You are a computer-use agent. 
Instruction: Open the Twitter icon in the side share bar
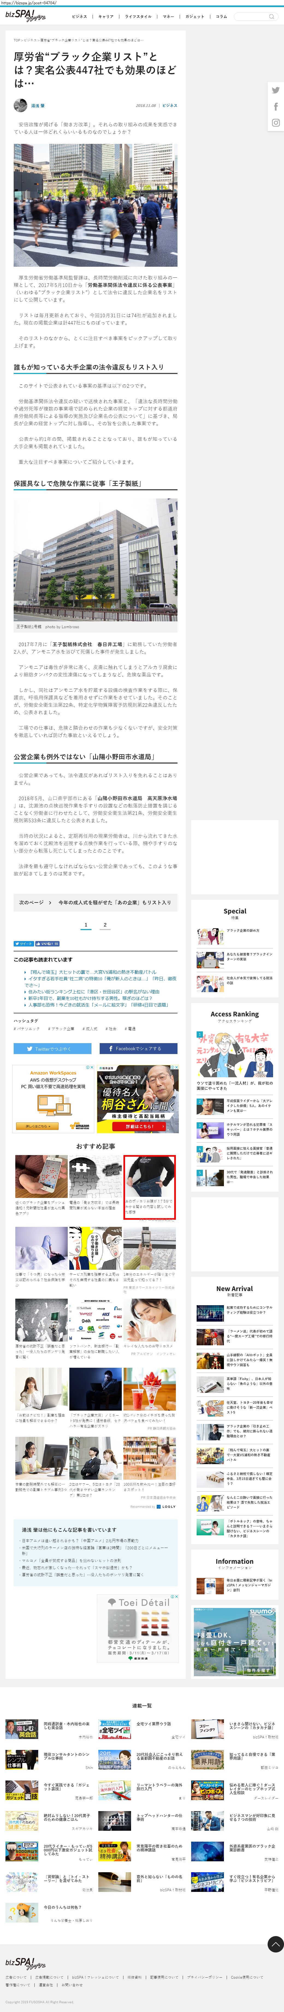tap(276, 91)
